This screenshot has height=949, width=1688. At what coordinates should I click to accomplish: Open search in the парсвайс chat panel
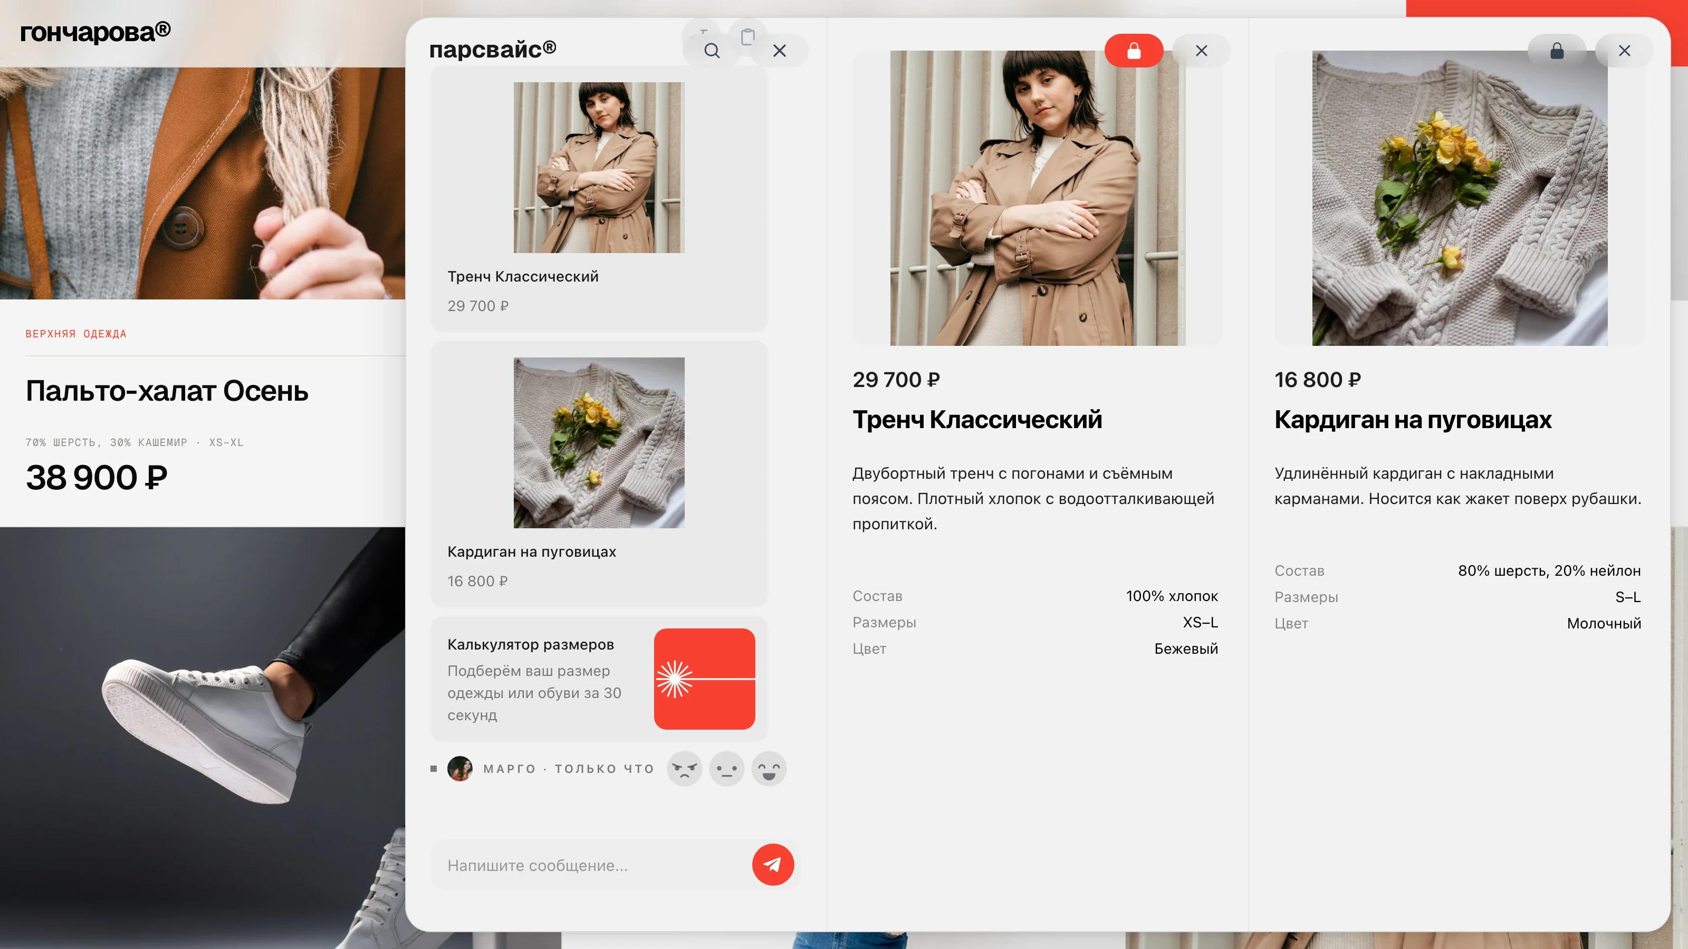(x=712, y=51)
